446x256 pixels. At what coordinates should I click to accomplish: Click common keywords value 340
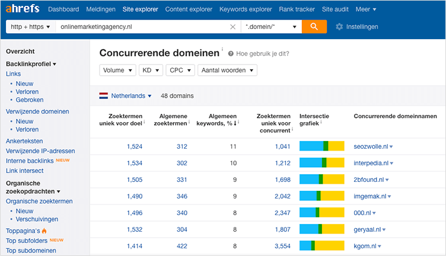pyautogui.click(x=182, y=213)
